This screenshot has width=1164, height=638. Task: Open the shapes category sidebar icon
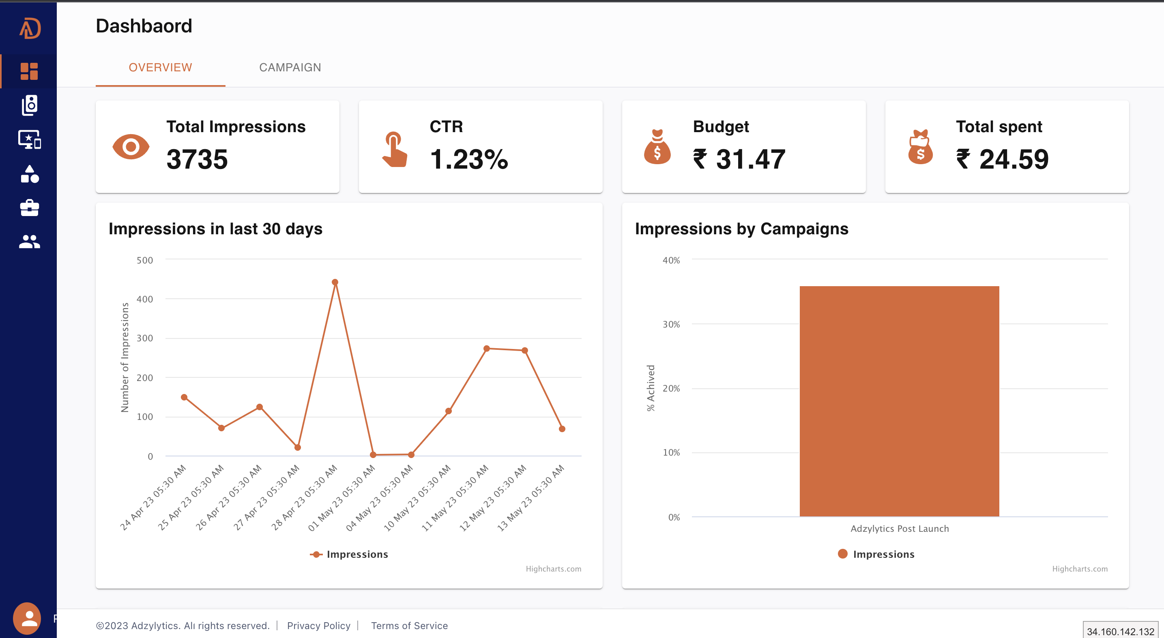click(29, 174)
